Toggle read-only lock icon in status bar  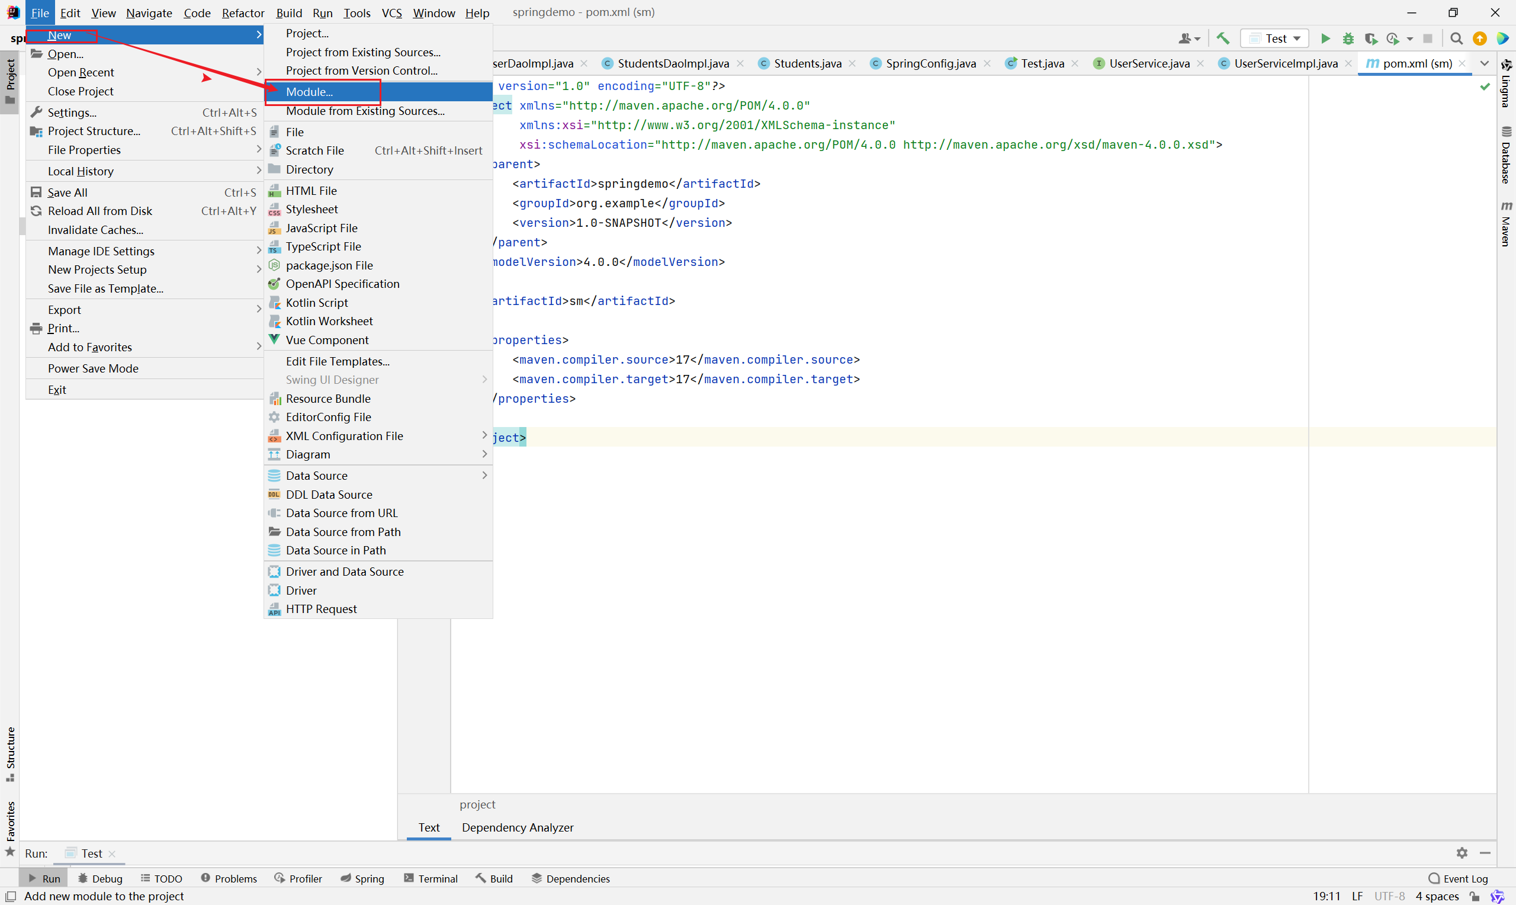click(x=1474, y=896)
